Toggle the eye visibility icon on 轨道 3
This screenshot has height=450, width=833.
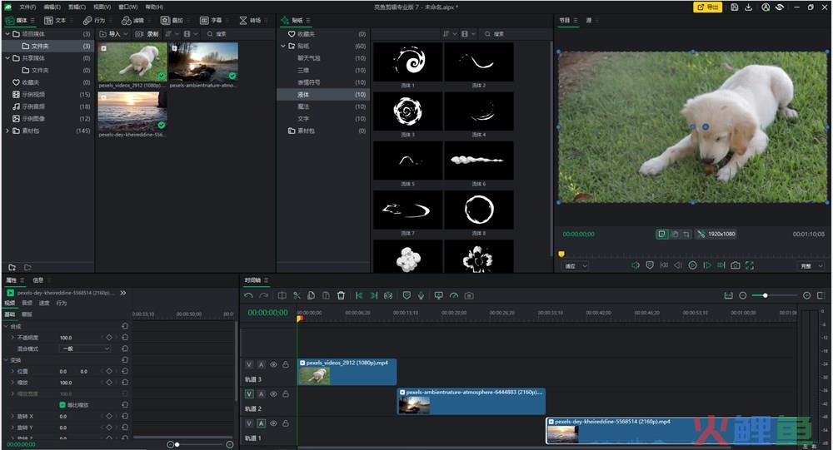273,364
